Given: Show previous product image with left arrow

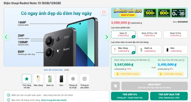Looking at the screenshot, I should 6,37.
